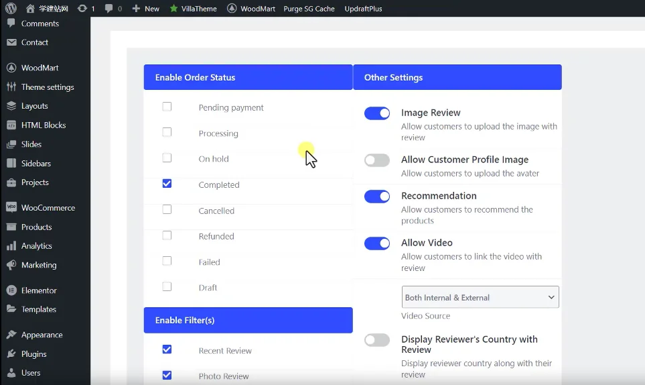
Task: Open the Plugins page label
Action: 33,353
